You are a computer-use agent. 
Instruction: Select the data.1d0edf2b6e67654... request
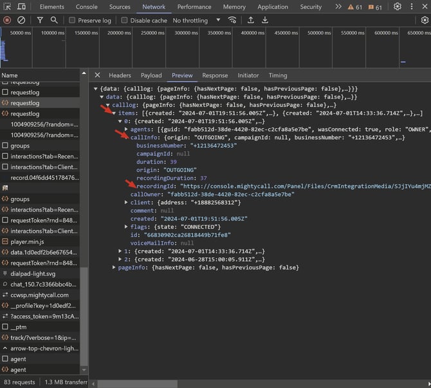(x=40, y=252)
